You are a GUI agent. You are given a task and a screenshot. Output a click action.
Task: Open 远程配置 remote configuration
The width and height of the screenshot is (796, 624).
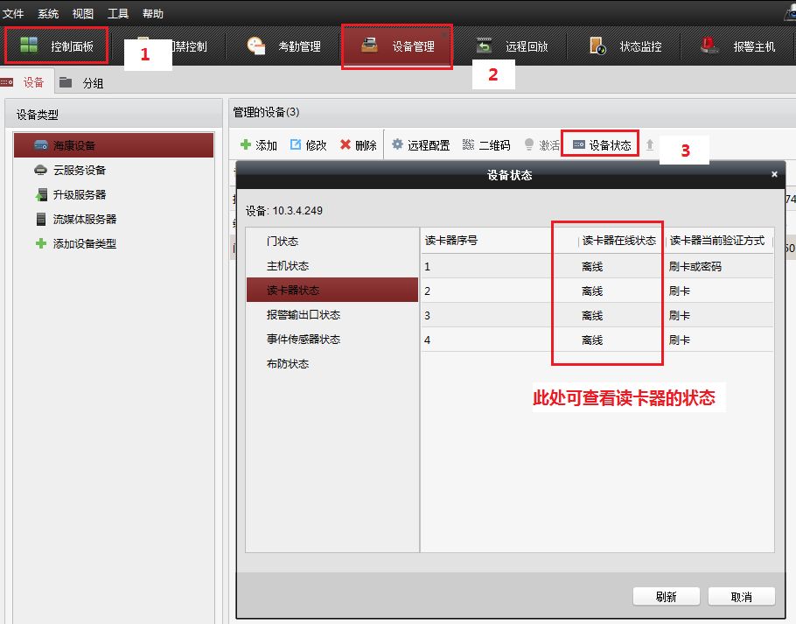click(420, 145)
